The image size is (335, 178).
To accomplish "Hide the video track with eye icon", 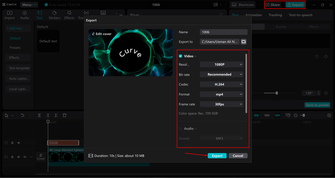I will pyautogui.click(x=19, y=157).
